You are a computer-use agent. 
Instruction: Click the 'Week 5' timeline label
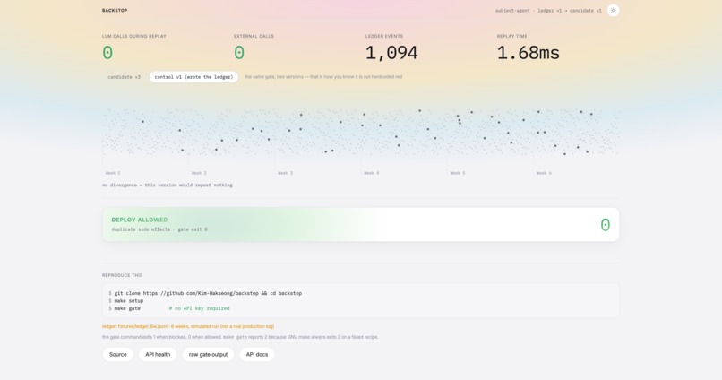click(458, 173)
